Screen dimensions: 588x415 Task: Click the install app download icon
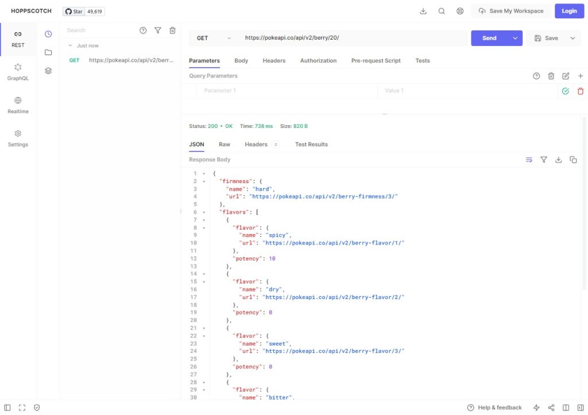point(423,11)
